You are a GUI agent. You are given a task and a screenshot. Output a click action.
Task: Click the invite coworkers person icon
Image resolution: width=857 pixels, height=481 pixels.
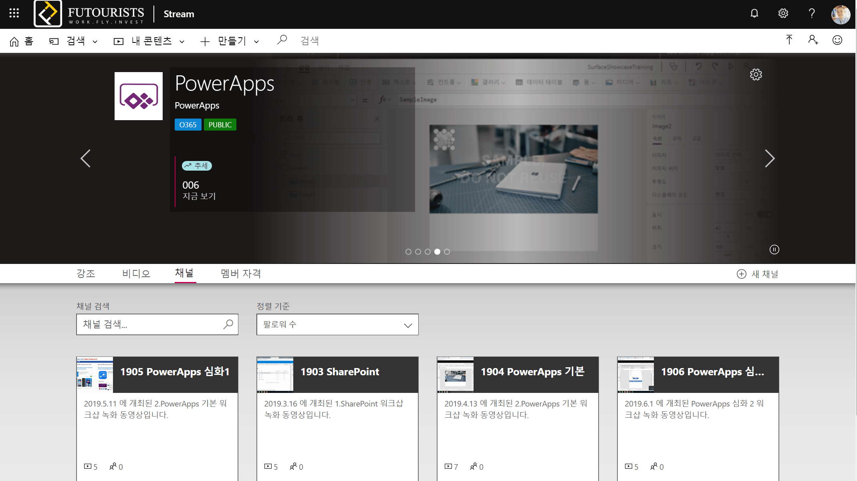[x=813, y=40]
